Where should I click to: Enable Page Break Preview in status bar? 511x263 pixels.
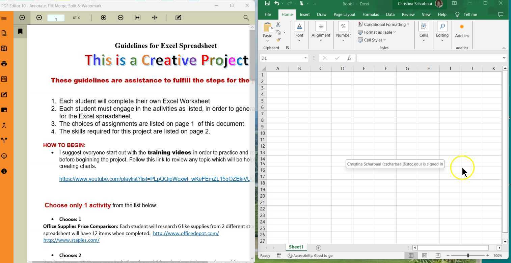pos(437,255)
